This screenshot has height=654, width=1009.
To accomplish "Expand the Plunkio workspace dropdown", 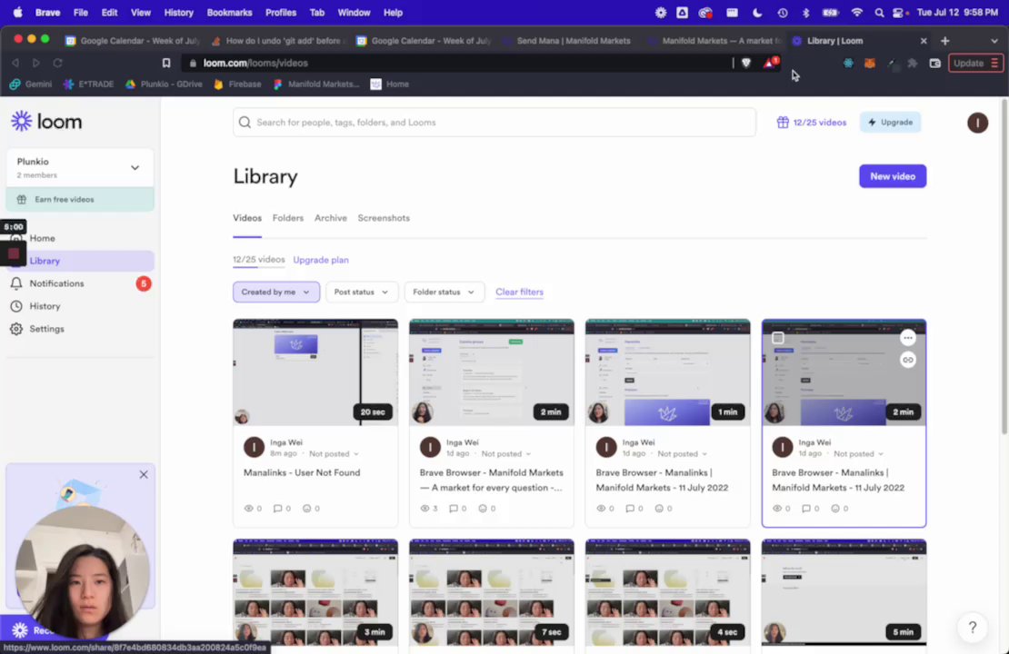I will pyautogui.click(x=80, y=167).
